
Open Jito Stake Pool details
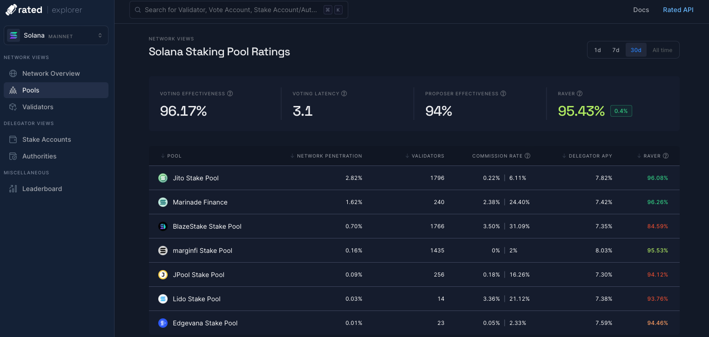[x=196, y=178]
